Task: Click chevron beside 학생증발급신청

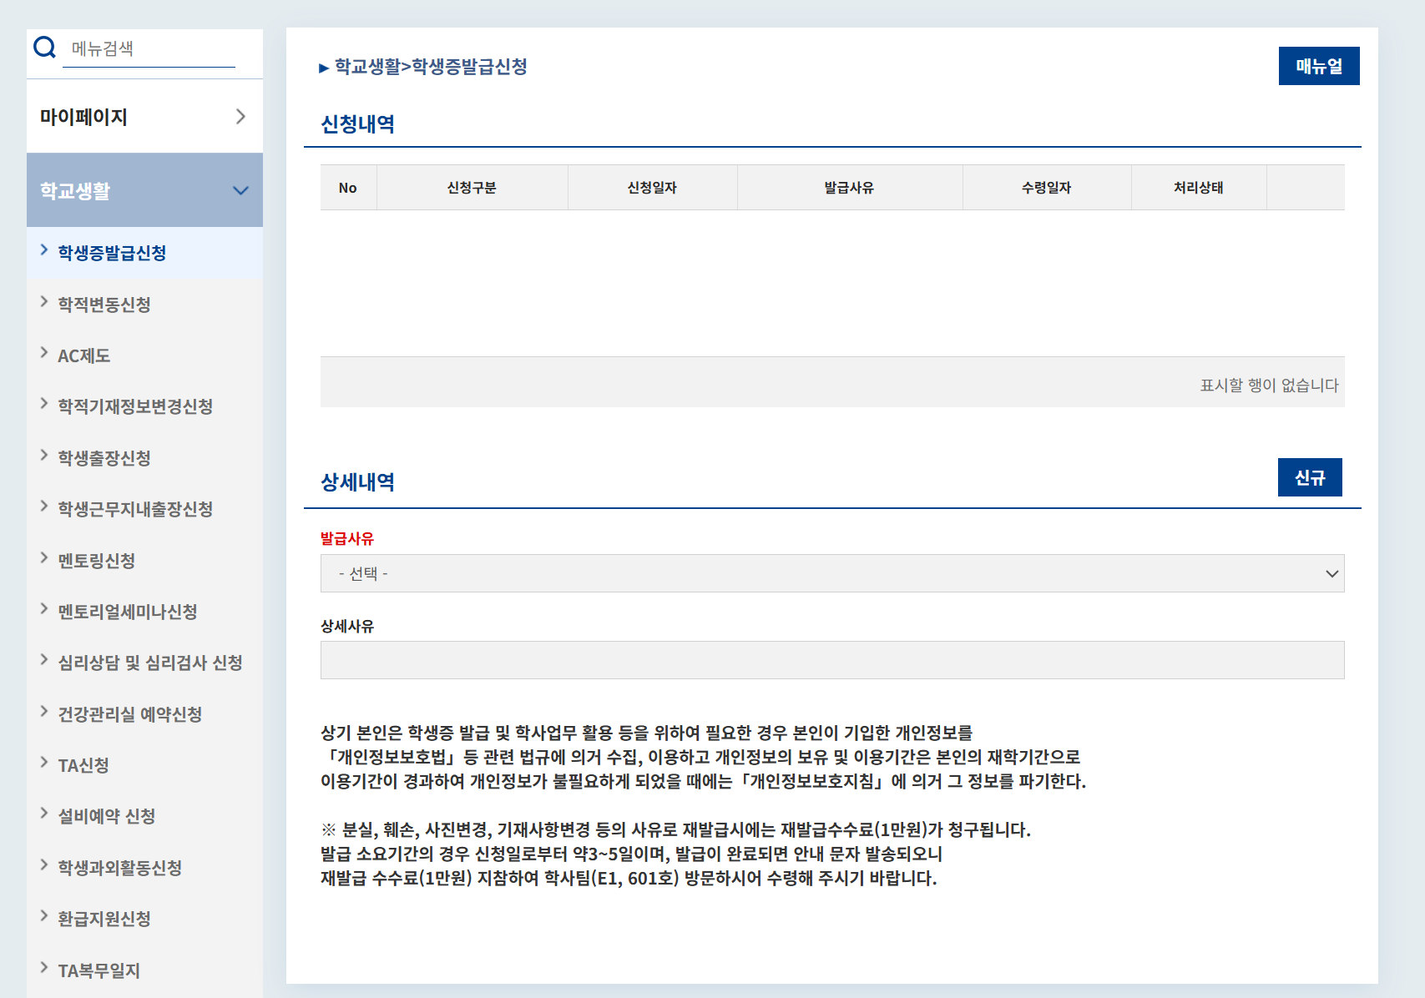Action: (44, 249)
